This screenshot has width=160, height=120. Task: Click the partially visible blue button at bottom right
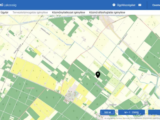click(x=154, y=112)
